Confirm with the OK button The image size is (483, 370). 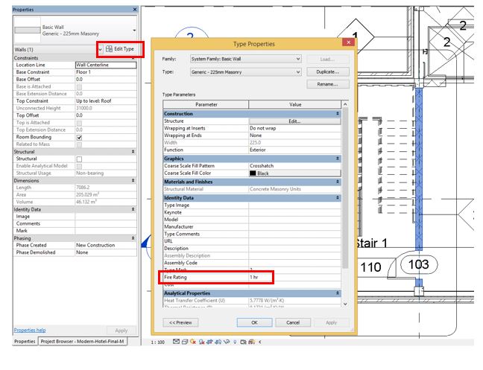[x=254, y=322]
